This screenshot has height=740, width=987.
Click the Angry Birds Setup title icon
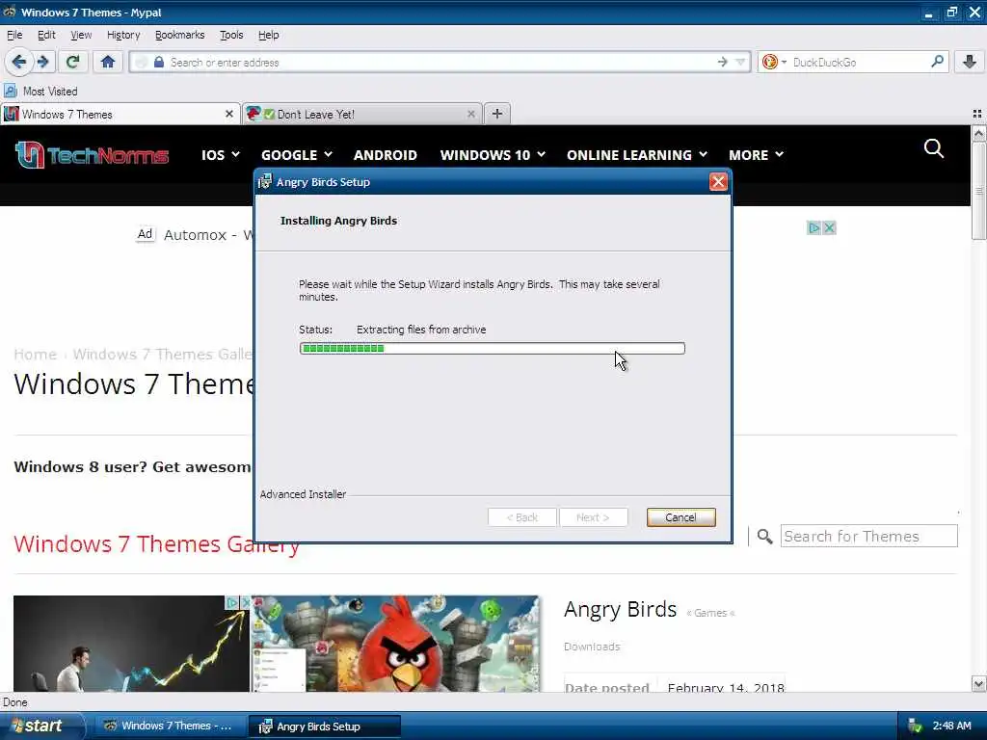click(265, 182)
